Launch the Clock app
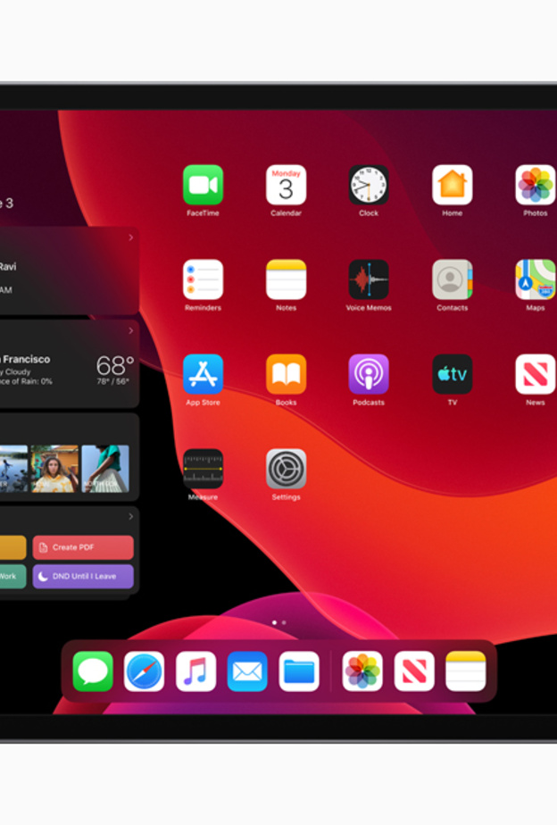Screen dimensions: 557x825 (369, 185)
